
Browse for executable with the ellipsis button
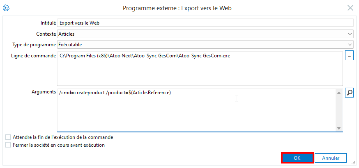pyautogui.click(x=349, y=56)
